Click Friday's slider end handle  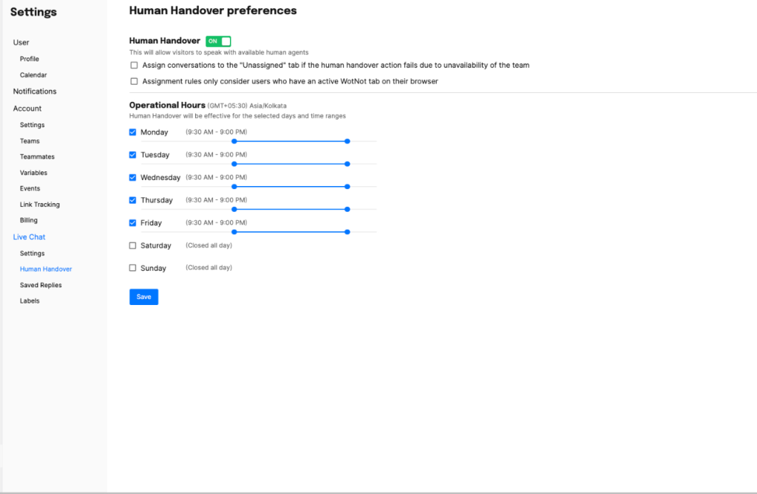pos(347,232)
